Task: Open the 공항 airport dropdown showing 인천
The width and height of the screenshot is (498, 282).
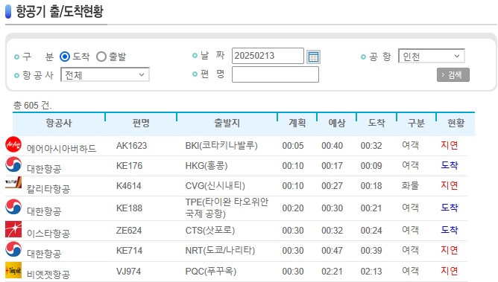Action: [432, 56]
